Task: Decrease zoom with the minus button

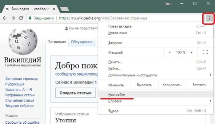Action: click(x=169, y=52)
